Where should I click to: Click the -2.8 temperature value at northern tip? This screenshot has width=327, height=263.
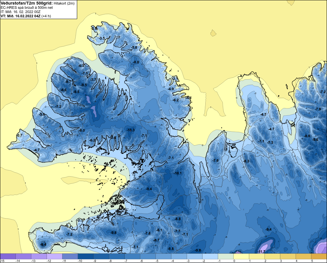coord(94,28)
